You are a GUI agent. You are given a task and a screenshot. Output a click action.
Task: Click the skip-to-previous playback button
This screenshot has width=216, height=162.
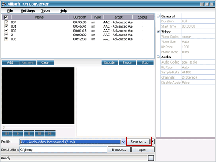pos(7,133)
